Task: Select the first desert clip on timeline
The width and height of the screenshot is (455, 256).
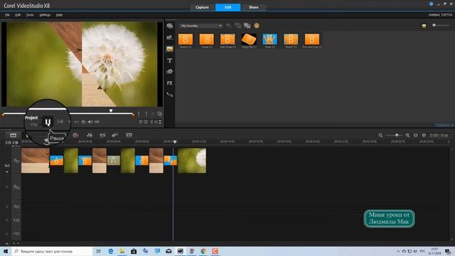Action: pyautogui.click(x=36, y=161)
